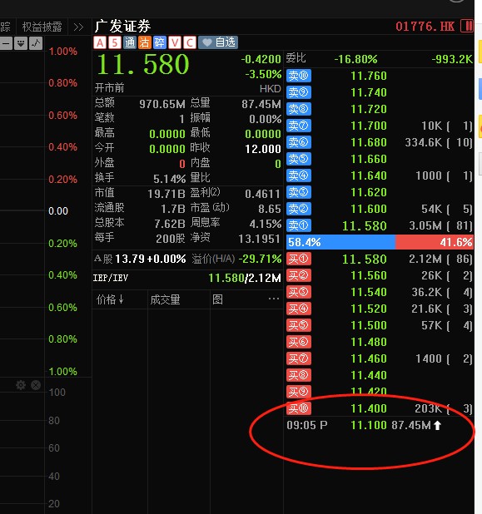Click the 昨收 12.000 value
Screen dimensions: 482x514
pyautogui.click(x=263, y=149)
